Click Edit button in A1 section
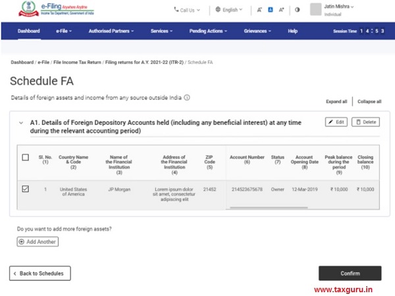This screenshot has width=395, height=296. pos(336,122)
